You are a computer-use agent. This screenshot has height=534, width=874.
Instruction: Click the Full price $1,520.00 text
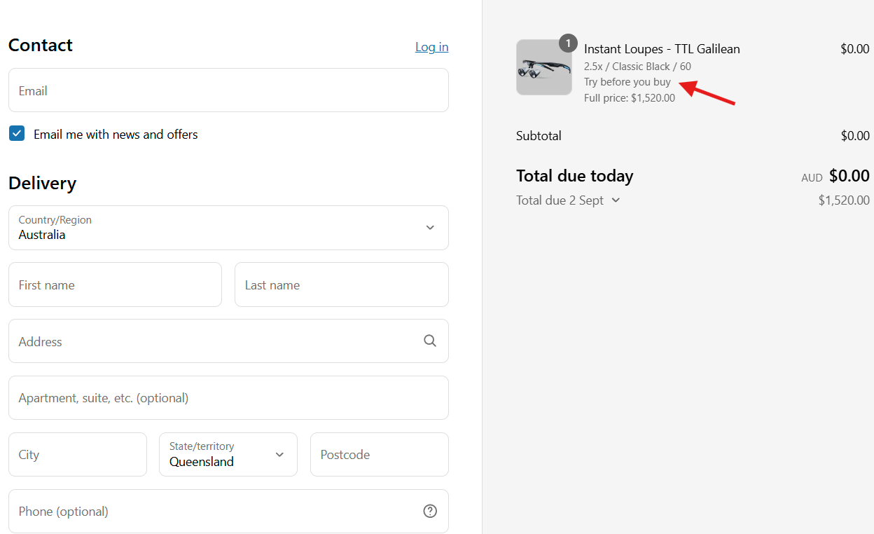629,98
